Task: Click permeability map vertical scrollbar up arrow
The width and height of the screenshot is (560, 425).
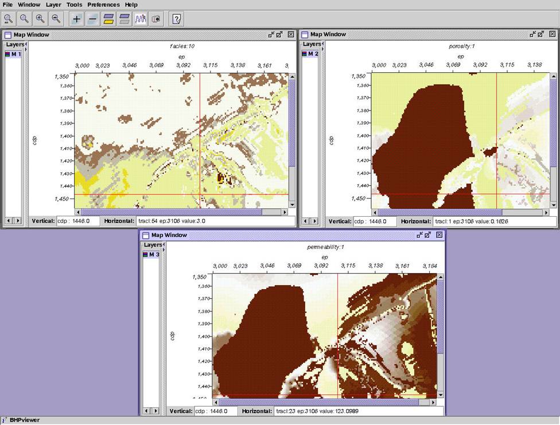Action: coord(440,277)
